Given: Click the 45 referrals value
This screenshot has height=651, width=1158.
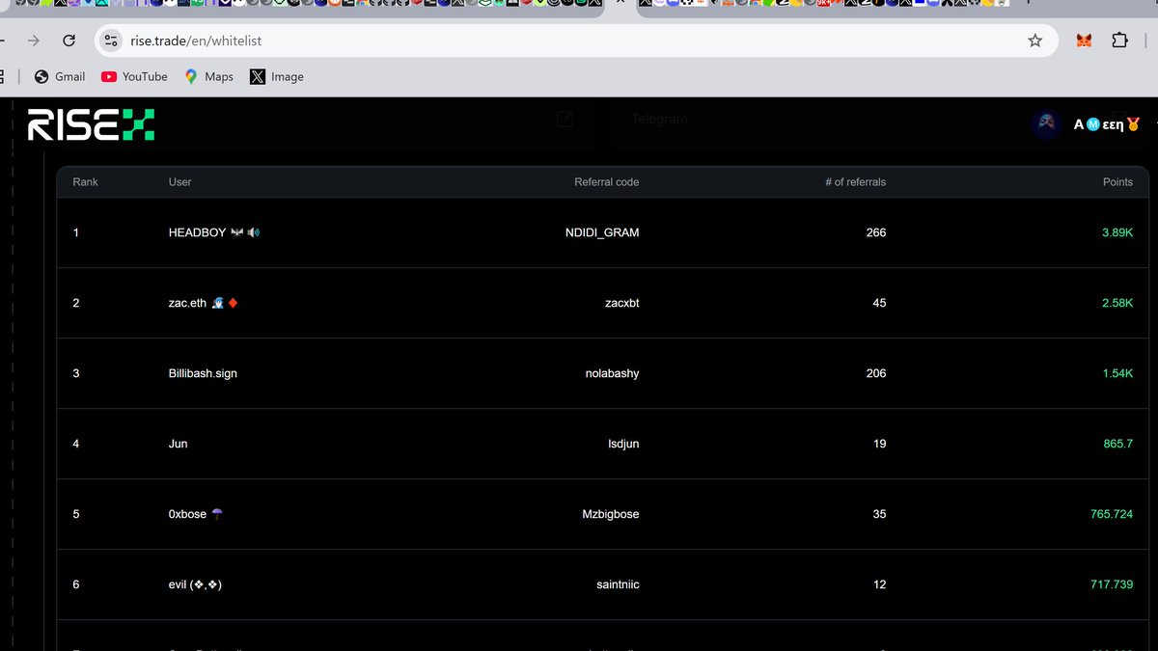Looking at the screenshot, I should pos(879,303).
